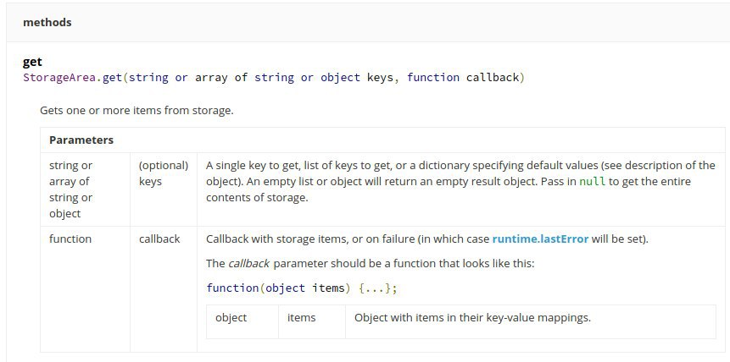
Task: Click the Parameters table header
Action: [x=81, y=140]
